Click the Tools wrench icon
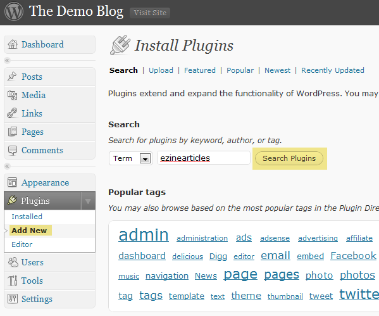Image resolution: width=379 pixels, height=316 pixels. click(13, 281)
